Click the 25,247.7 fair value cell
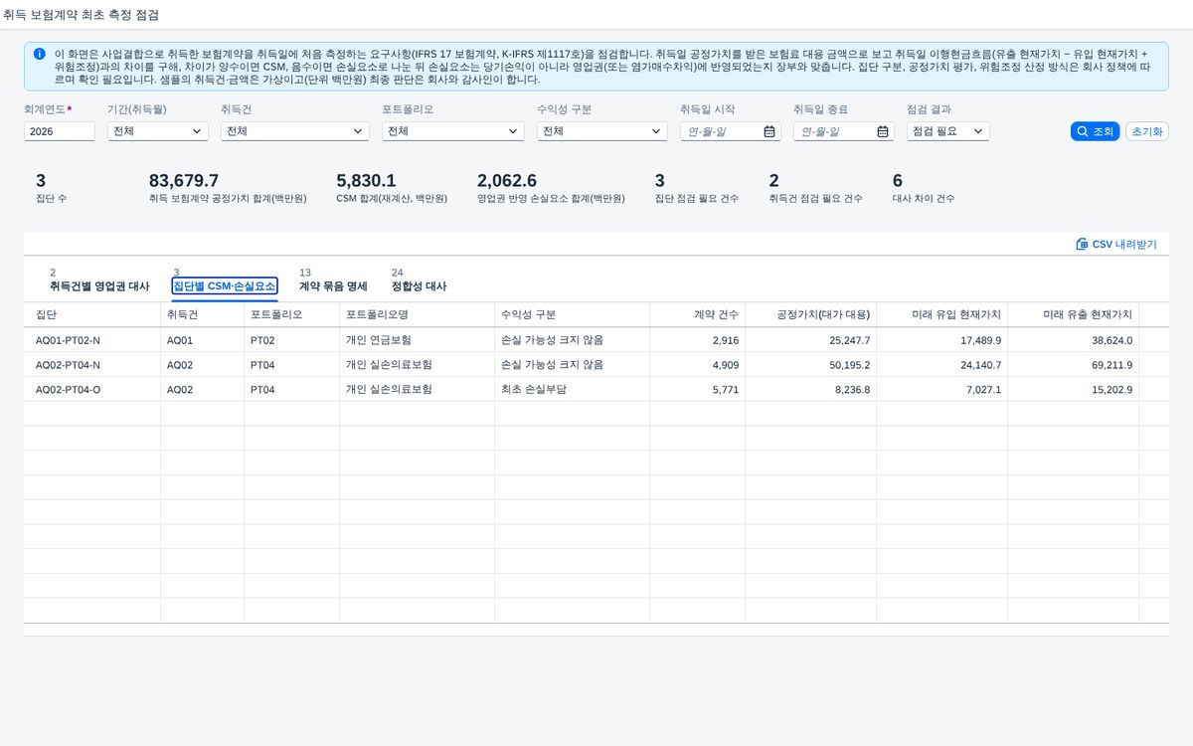Image resolution: width=1193 pixels, height=746 pixels. pyautogui.click(x=811, y=340)
